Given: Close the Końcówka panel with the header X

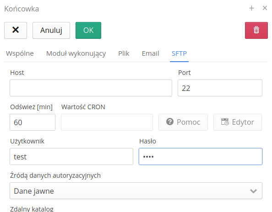Looking at the screenshot, I should [x=265, y=8].
